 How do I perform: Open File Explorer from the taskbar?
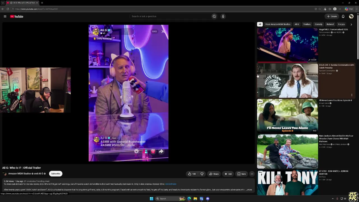[x=195, y=199]
